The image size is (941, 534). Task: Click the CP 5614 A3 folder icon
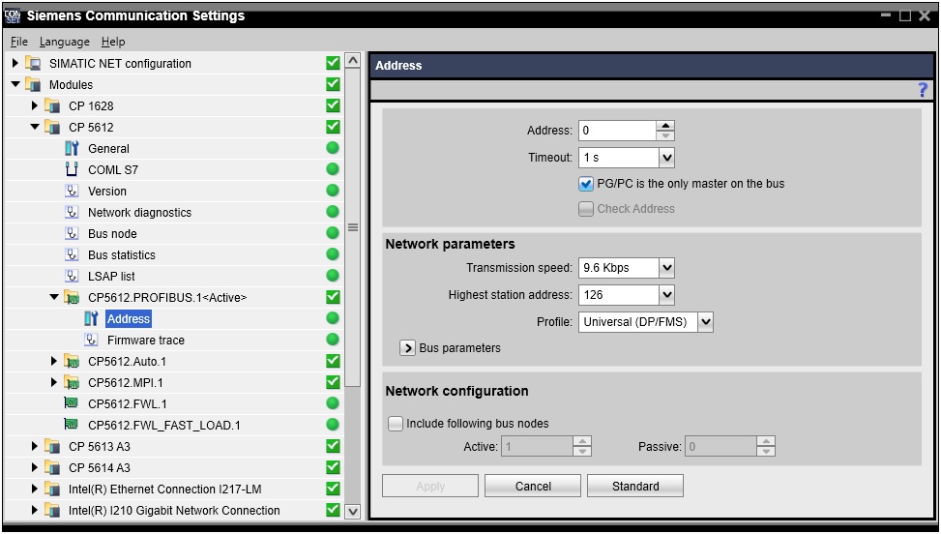(53, 468)
